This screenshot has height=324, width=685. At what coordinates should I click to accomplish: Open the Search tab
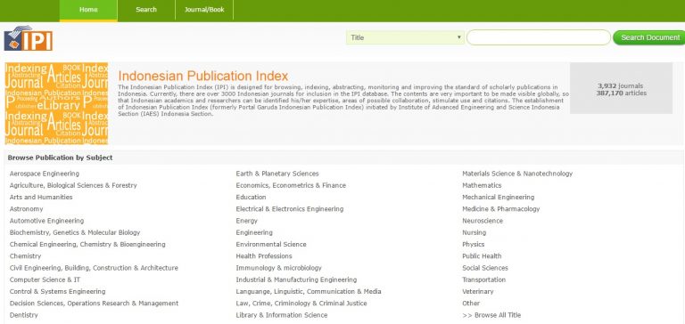coord(146,10)
